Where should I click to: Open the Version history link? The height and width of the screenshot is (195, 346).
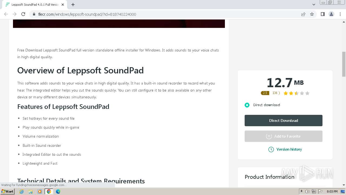pos(289,149)
